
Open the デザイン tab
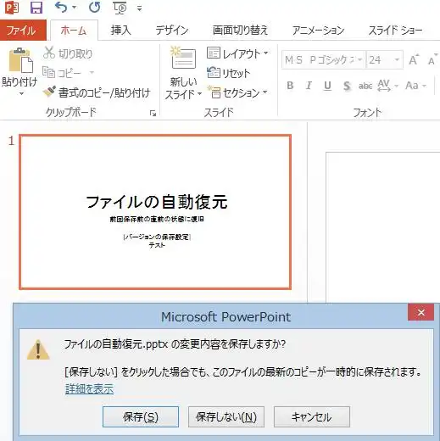click(172, 30)
